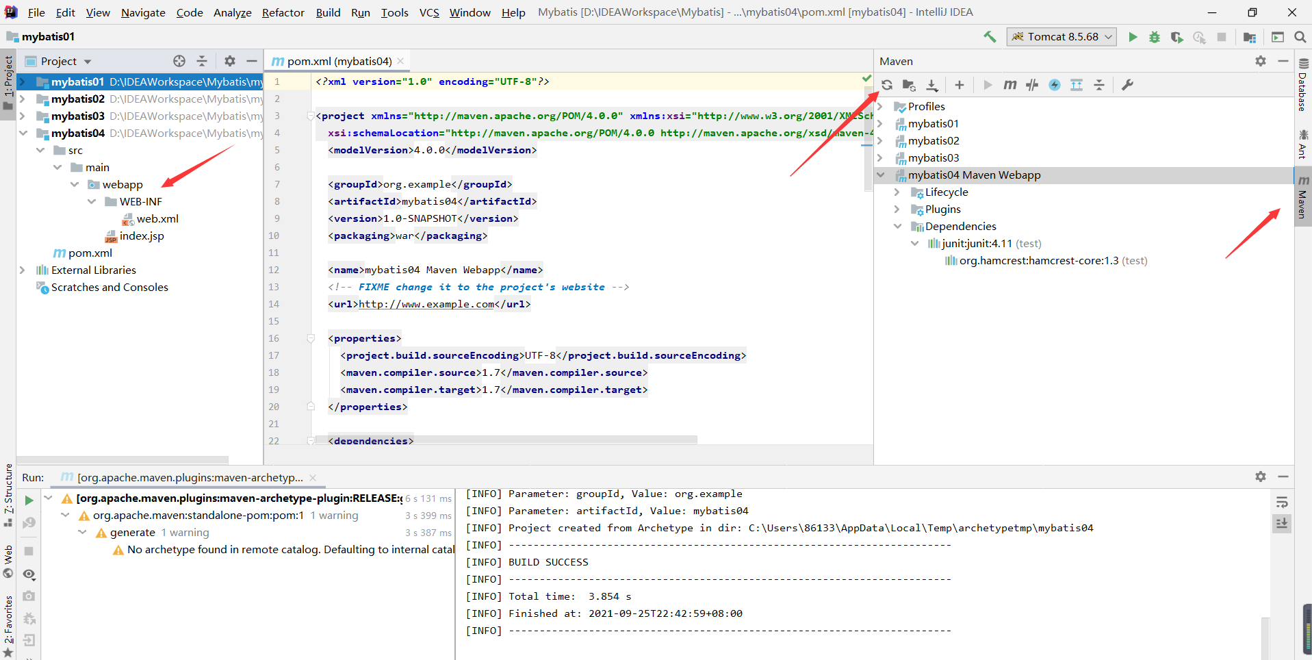The height and width of the screenshot is (660, 1312).
Task: Open the Favorites side tool window
Action: [x=8, y=626]
